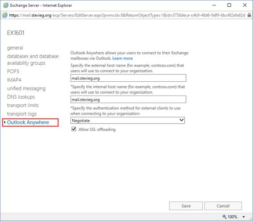Open the unified messaging section
Image resolution: width=253 pixels, height=221 pixels.
[26, 88]
